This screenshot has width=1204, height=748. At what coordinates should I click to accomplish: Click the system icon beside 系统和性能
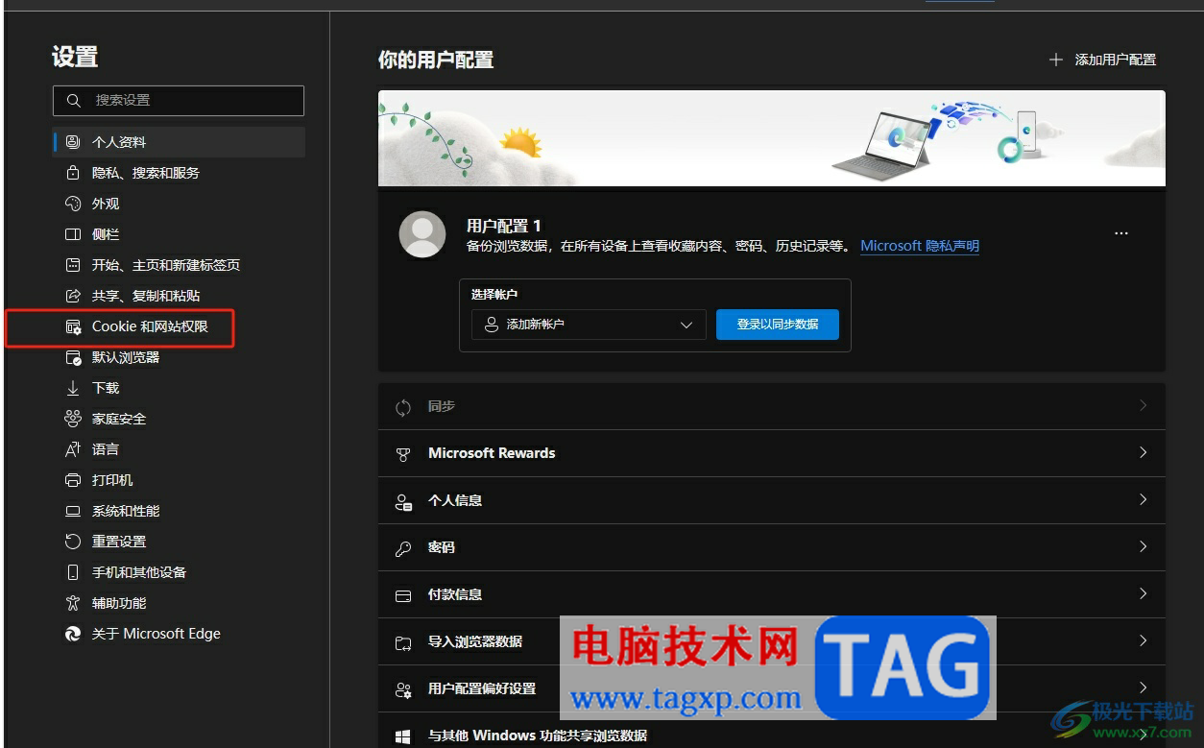pyautogui.click(x=73, y=511)
